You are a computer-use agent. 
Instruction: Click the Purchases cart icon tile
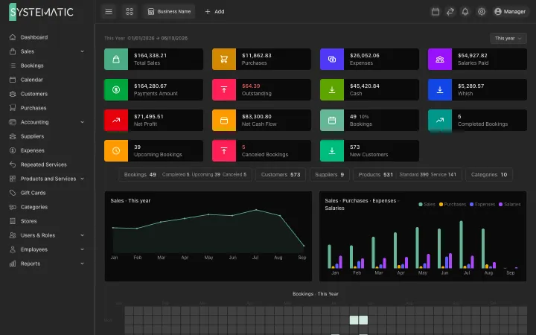[x=224, y=59]
